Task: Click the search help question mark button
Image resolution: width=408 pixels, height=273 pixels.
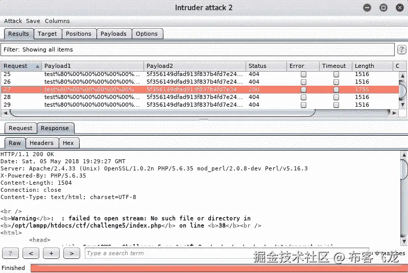Action: click(x=10, y=253)
